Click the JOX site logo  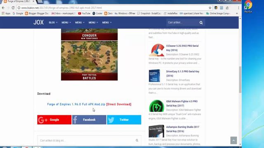[x=38, y=22]
